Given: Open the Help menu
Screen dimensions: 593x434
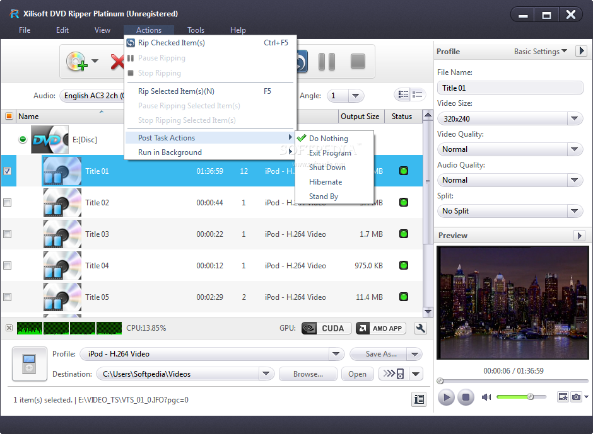Looking at the screenshot, I should 238,30.
